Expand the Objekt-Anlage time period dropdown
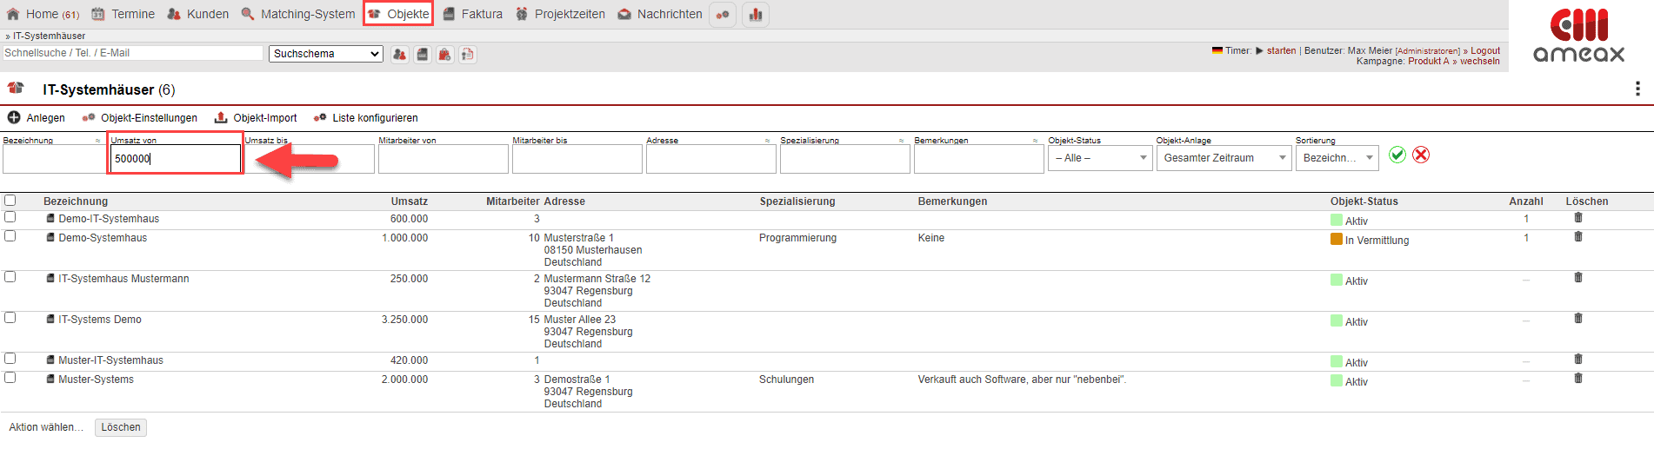Image resolution: width=1654 pixels, height=449 pixels. 1224,158
